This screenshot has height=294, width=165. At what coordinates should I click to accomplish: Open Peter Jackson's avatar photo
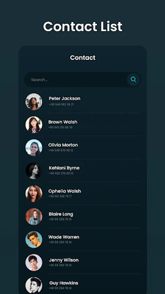tap(34, 102)
